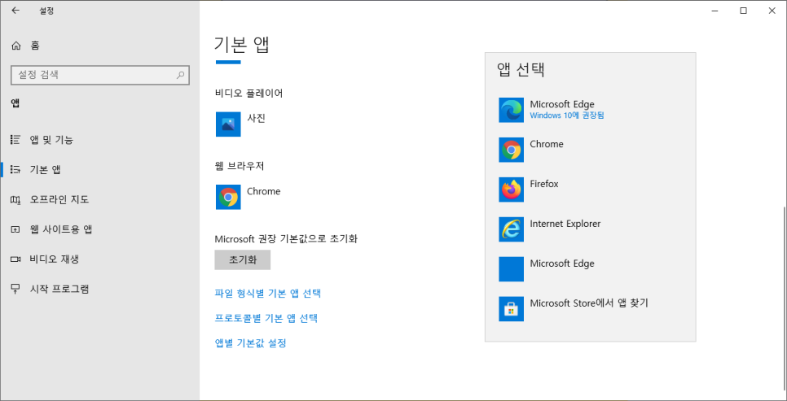Minimize the 설정 window

715,11
